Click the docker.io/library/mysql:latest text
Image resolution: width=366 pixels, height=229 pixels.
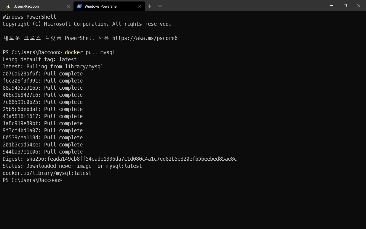[x=47, y=173]
